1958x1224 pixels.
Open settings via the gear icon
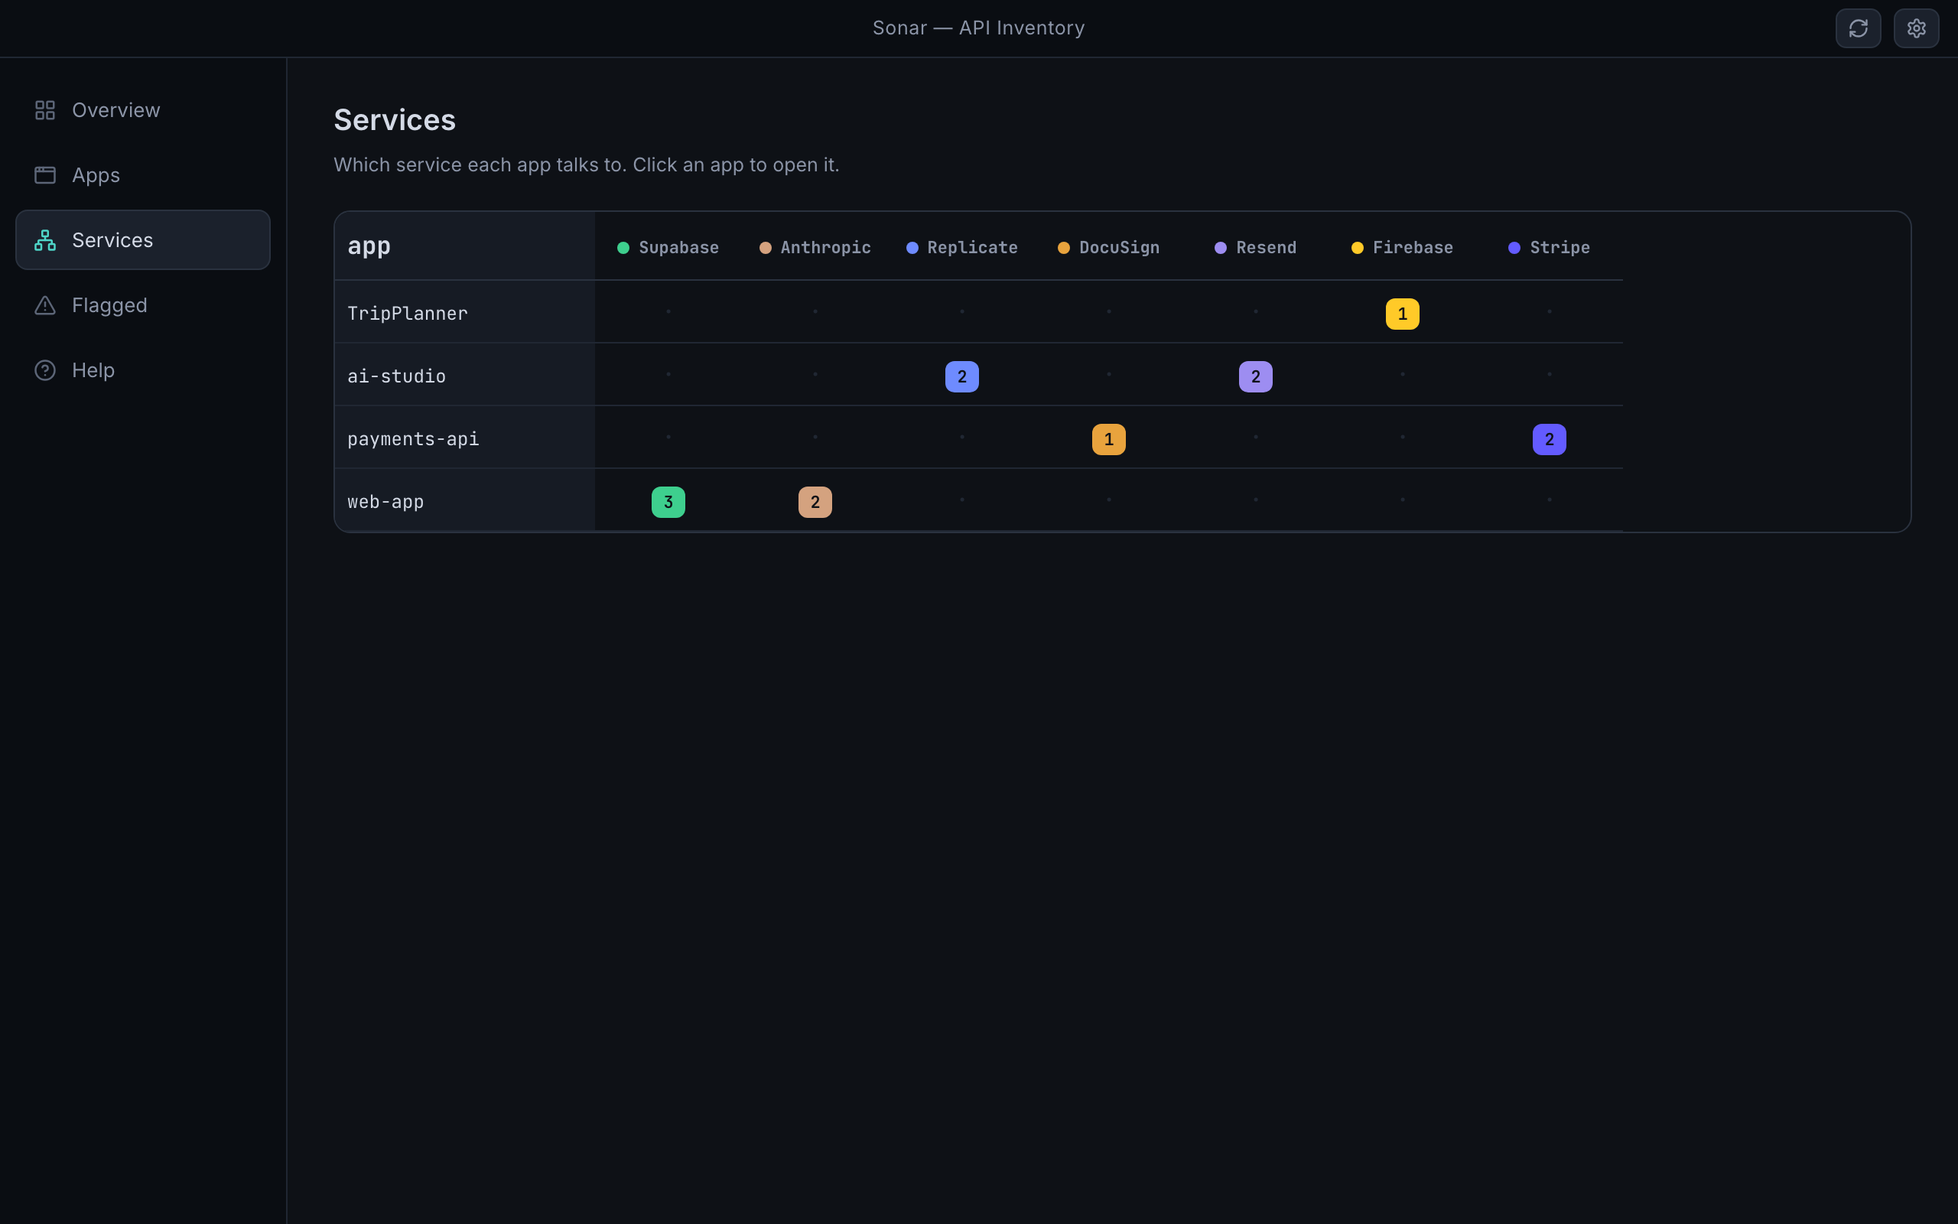point(1916,28)
